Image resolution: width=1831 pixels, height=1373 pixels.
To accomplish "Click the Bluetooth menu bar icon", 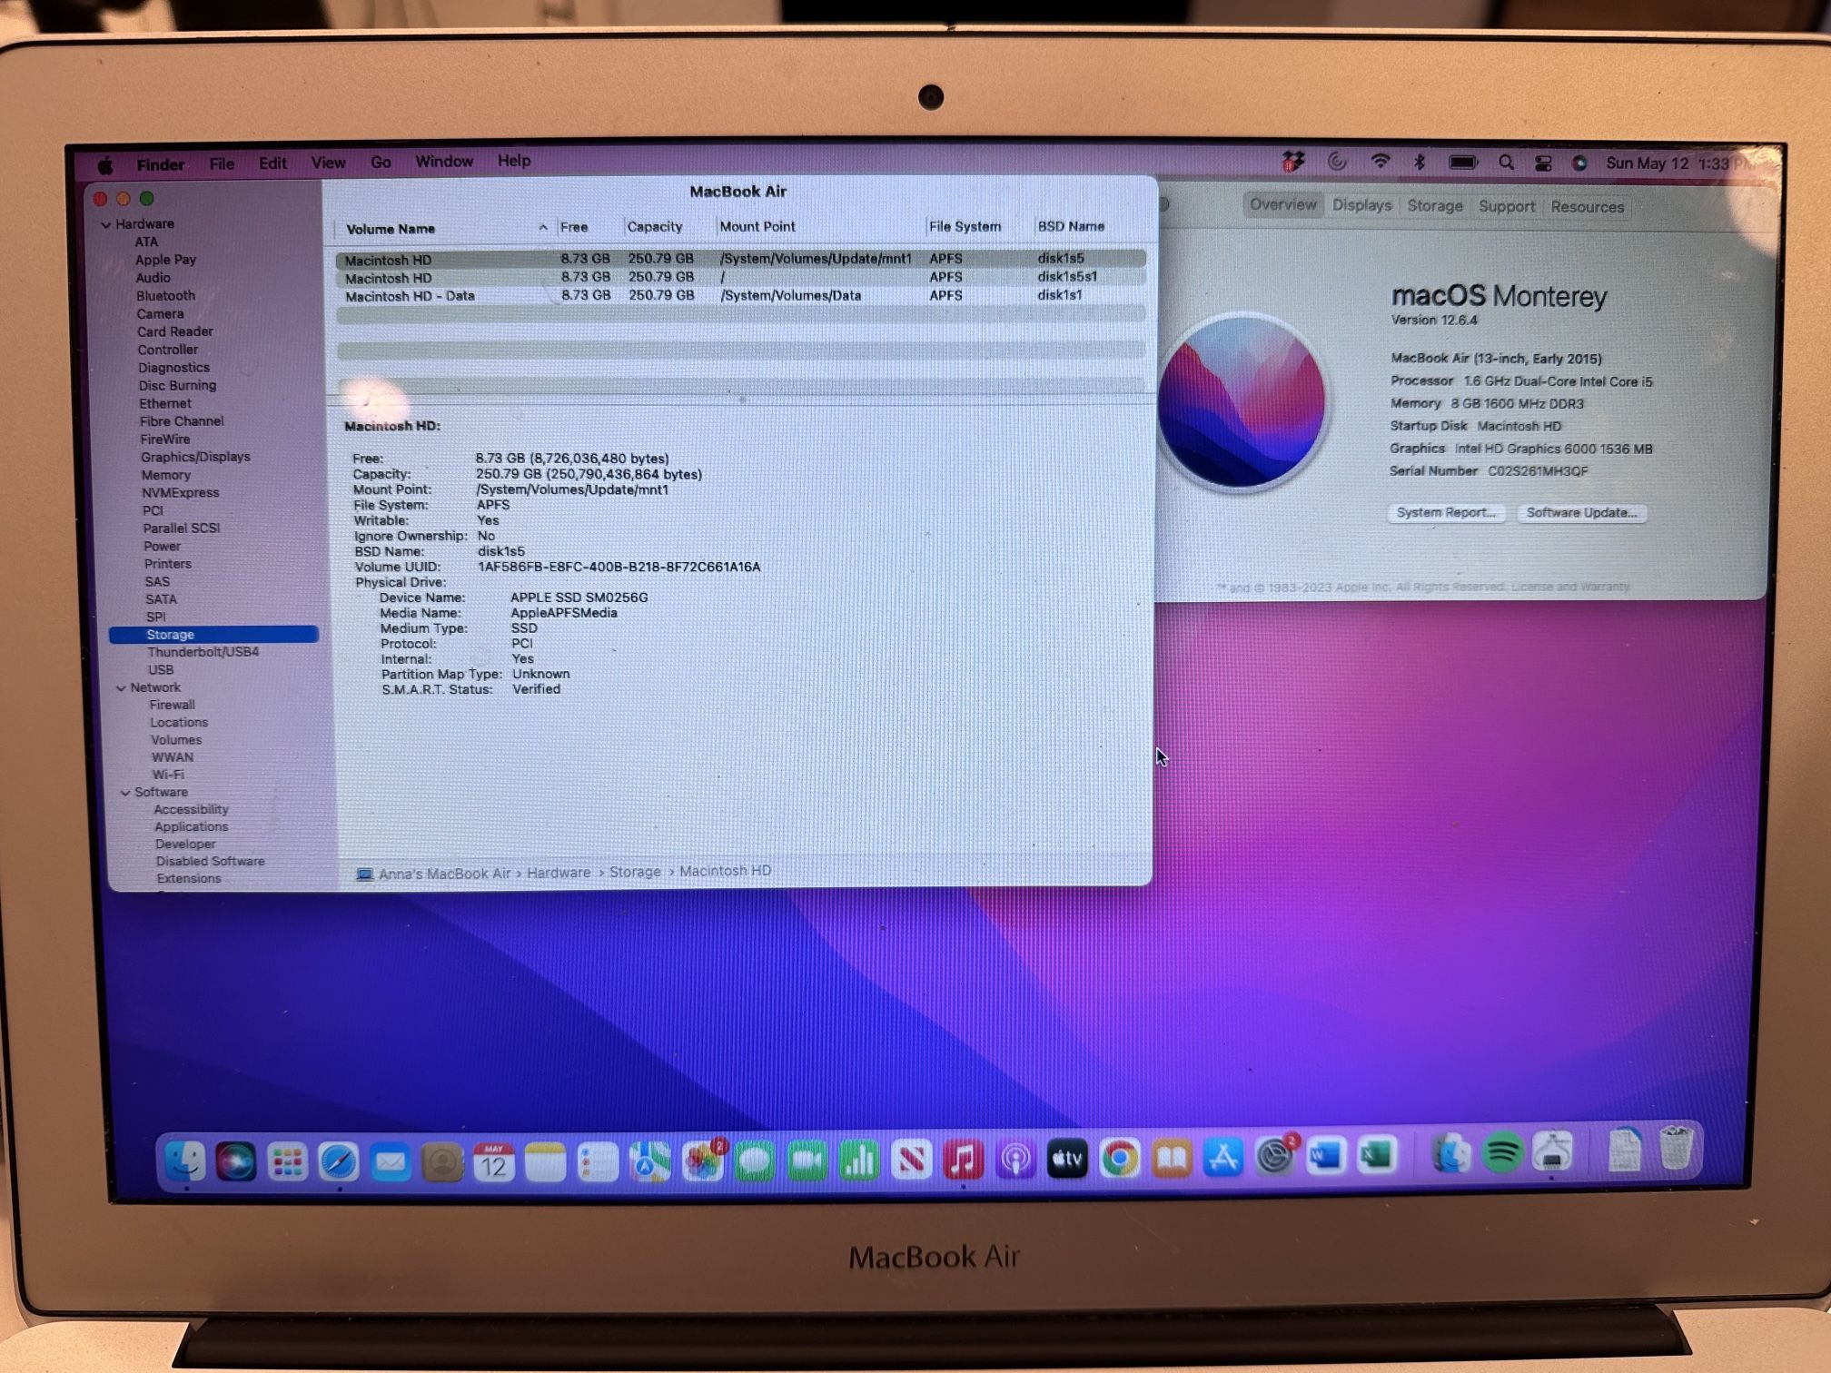I will [1420, 163].
